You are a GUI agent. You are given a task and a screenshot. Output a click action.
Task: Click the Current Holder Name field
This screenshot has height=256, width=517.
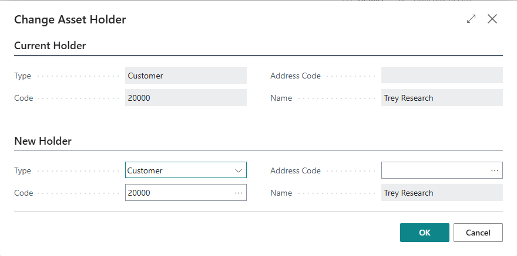(x=442, y=98)
